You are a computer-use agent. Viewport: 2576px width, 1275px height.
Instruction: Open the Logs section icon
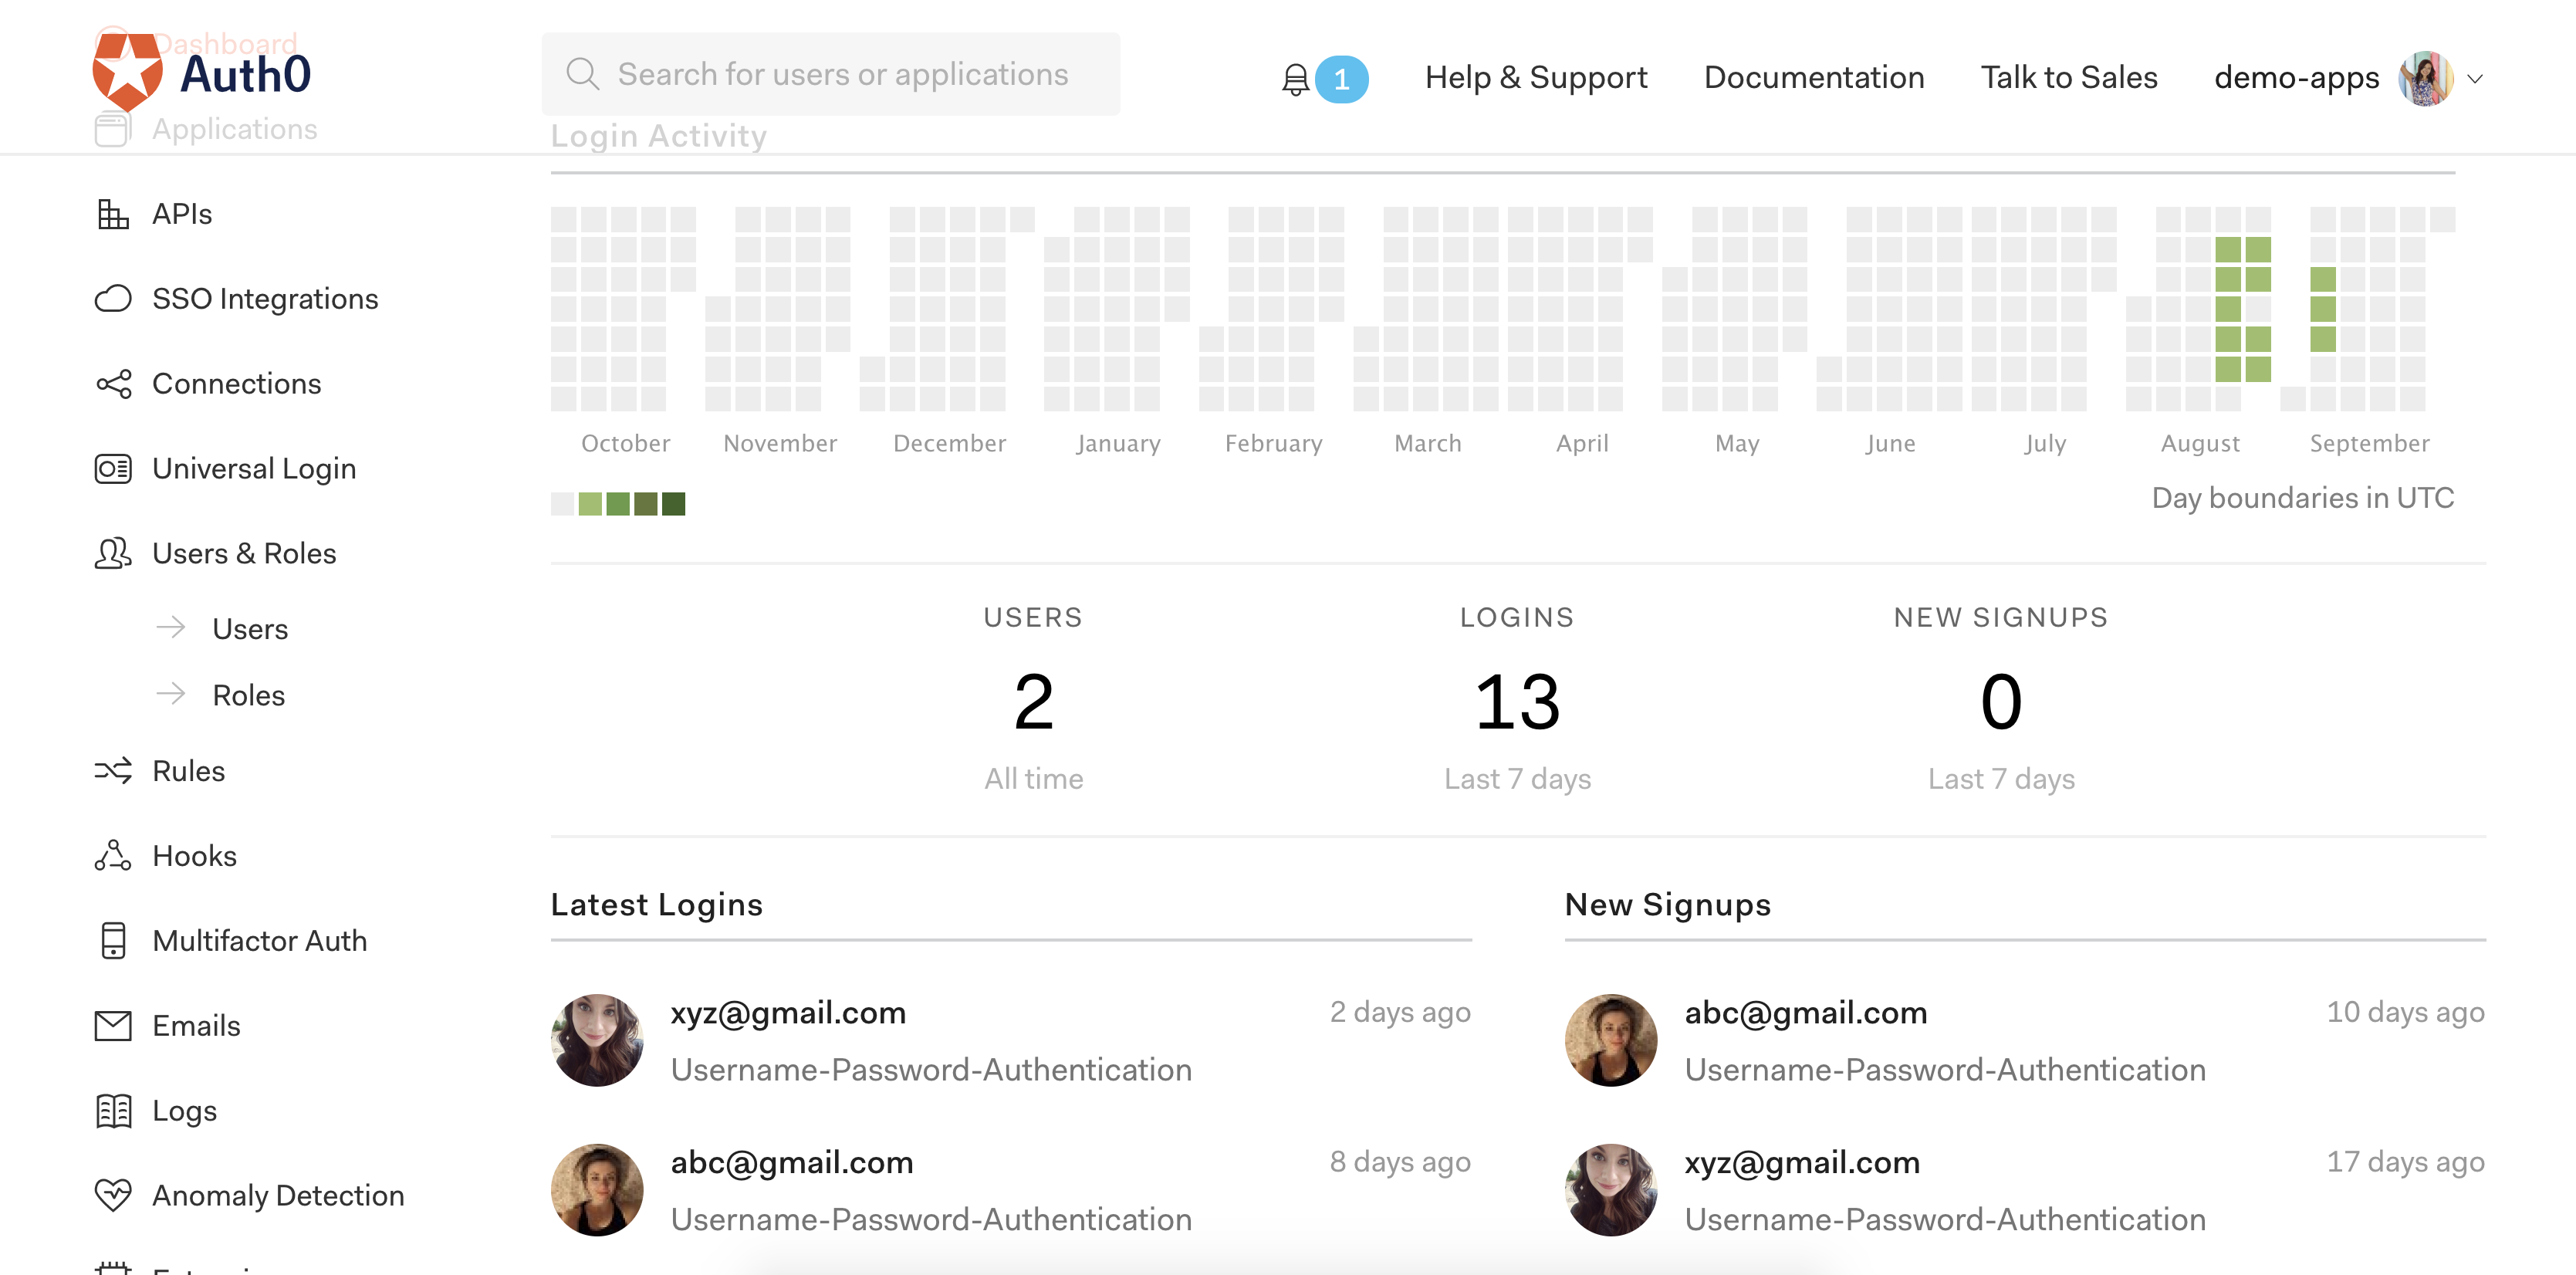tap(113, 1111)
